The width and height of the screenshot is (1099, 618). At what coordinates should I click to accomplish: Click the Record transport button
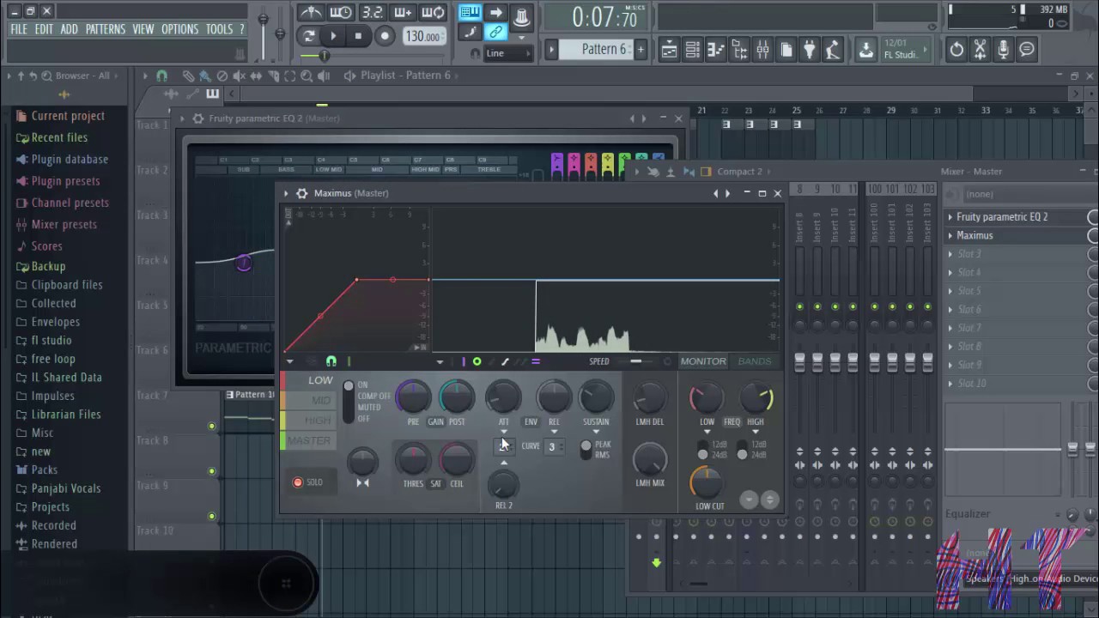click(385, 36)
